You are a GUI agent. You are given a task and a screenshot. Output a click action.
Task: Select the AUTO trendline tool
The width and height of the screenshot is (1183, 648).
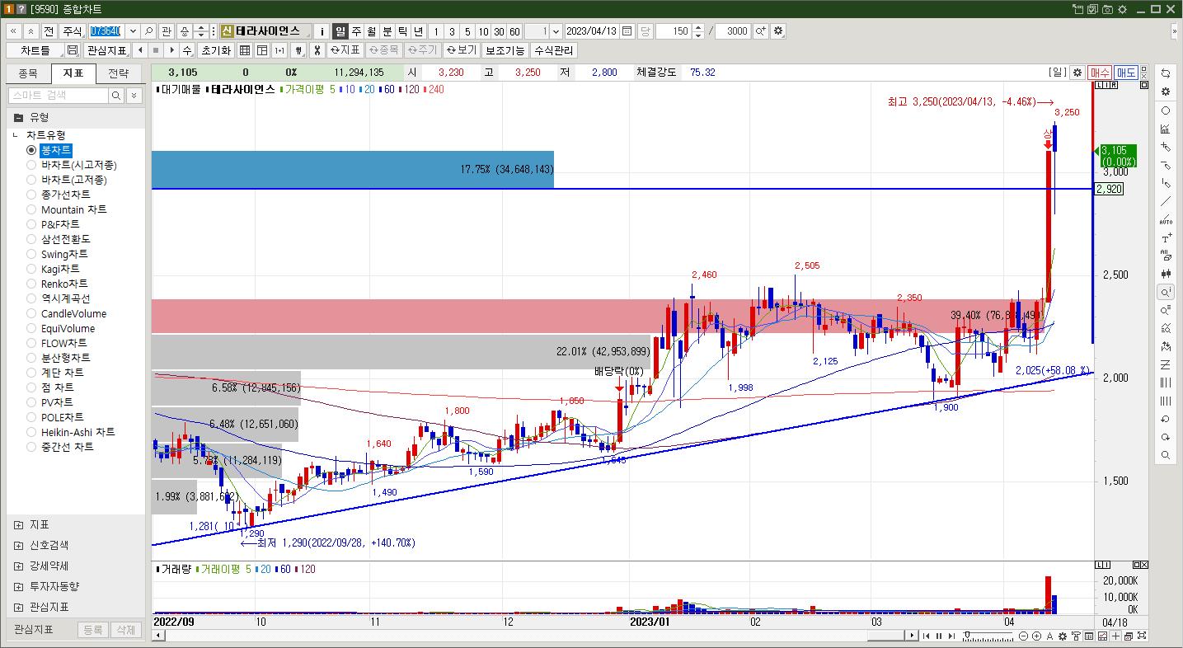[x=1166, y=219]
